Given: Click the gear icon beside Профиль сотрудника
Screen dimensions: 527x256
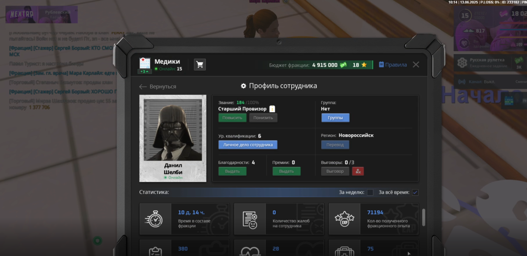Looking at the screenshot, I should (243, 86).
